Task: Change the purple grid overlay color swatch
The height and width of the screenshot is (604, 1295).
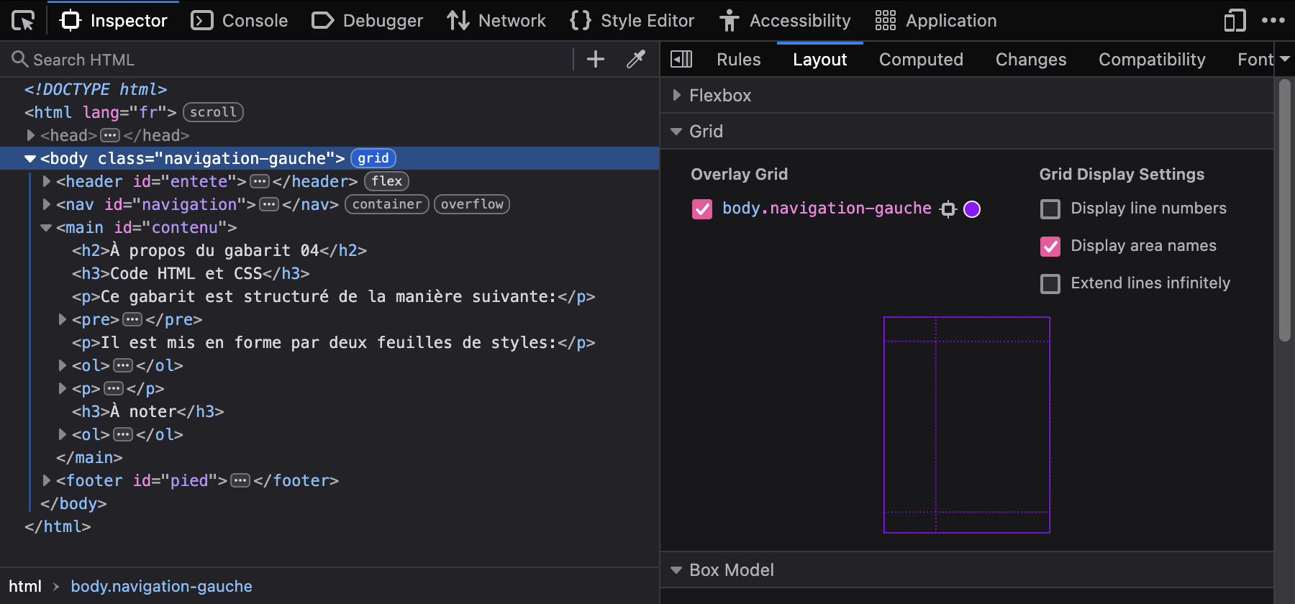Action: coord(972,209)
